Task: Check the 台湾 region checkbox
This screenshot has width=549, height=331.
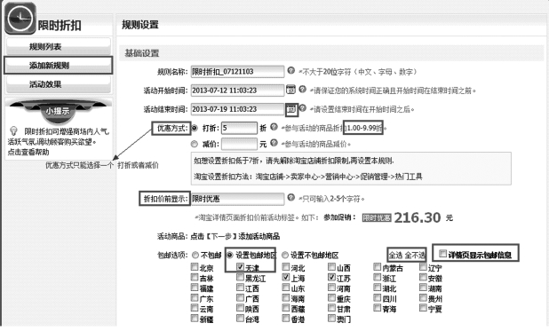Action: (x=240, y=318)
